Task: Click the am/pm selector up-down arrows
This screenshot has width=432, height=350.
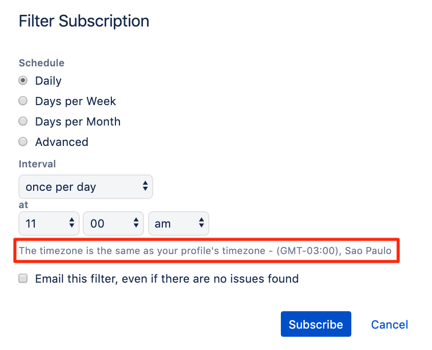Action: [201, 222]
